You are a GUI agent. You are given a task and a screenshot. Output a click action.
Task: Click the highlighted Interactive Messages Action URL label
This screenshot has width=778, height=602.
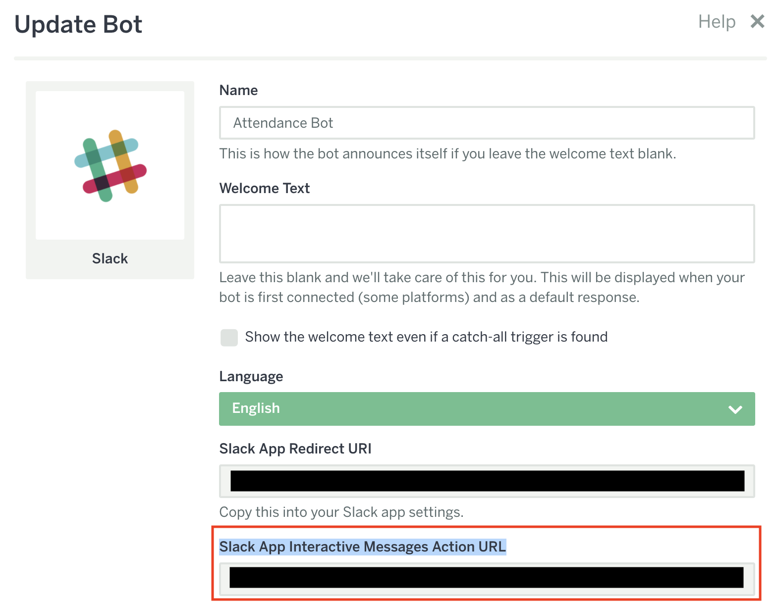pos(362,547)
